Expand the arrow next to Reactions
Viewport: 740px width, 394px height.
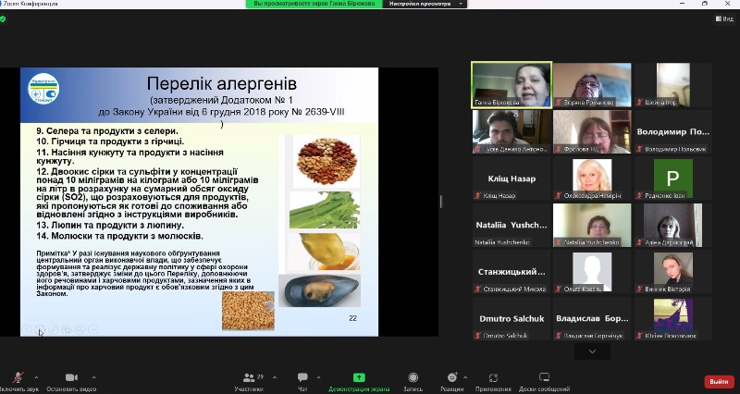[x=465, y=377]
